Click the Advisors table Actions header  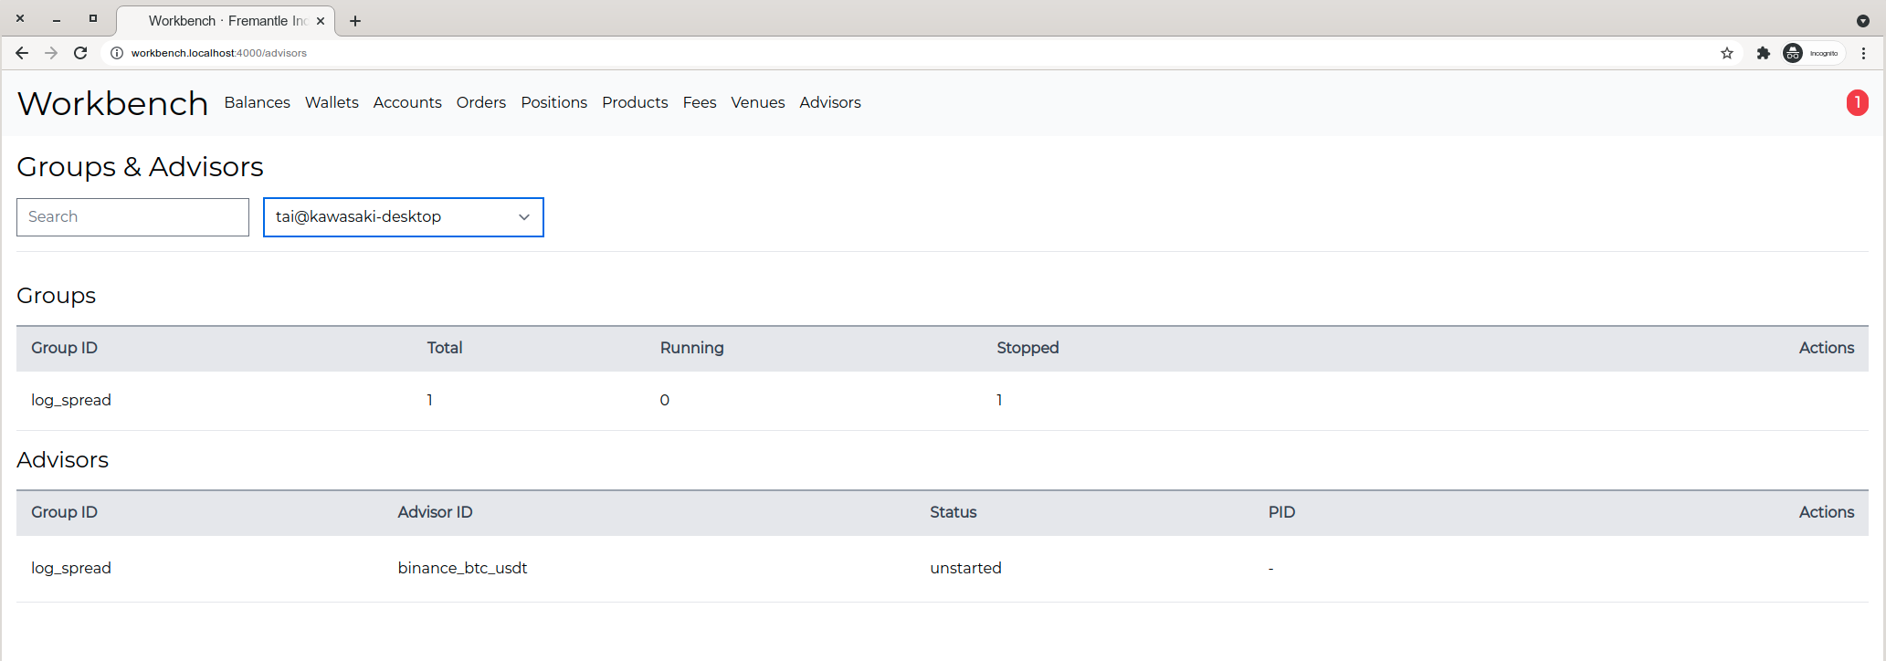[x=1827, y=512]
